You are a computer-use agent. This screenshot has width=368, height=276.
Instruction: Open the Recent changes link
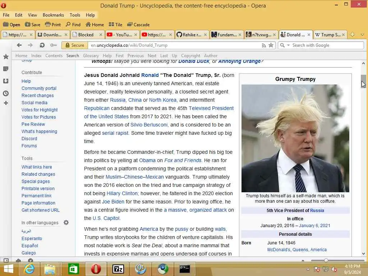pos(37,96)
